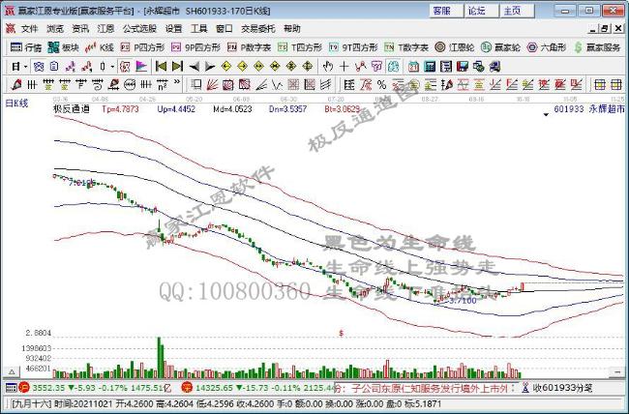The height and width of the screenshot is (414, 629).
Task: Click the n² number tool icon
Action: pyautogui.click(x=162, y=85)
